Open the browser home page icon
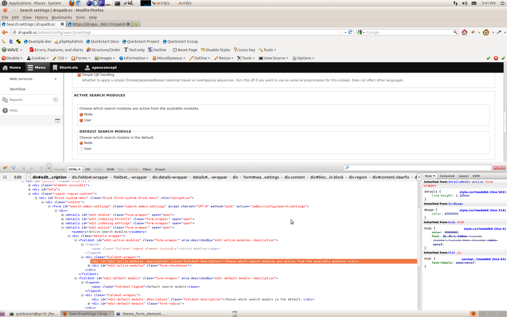This screenshot has width=507, height=317. pyautogui.click(x=464, y=32)
